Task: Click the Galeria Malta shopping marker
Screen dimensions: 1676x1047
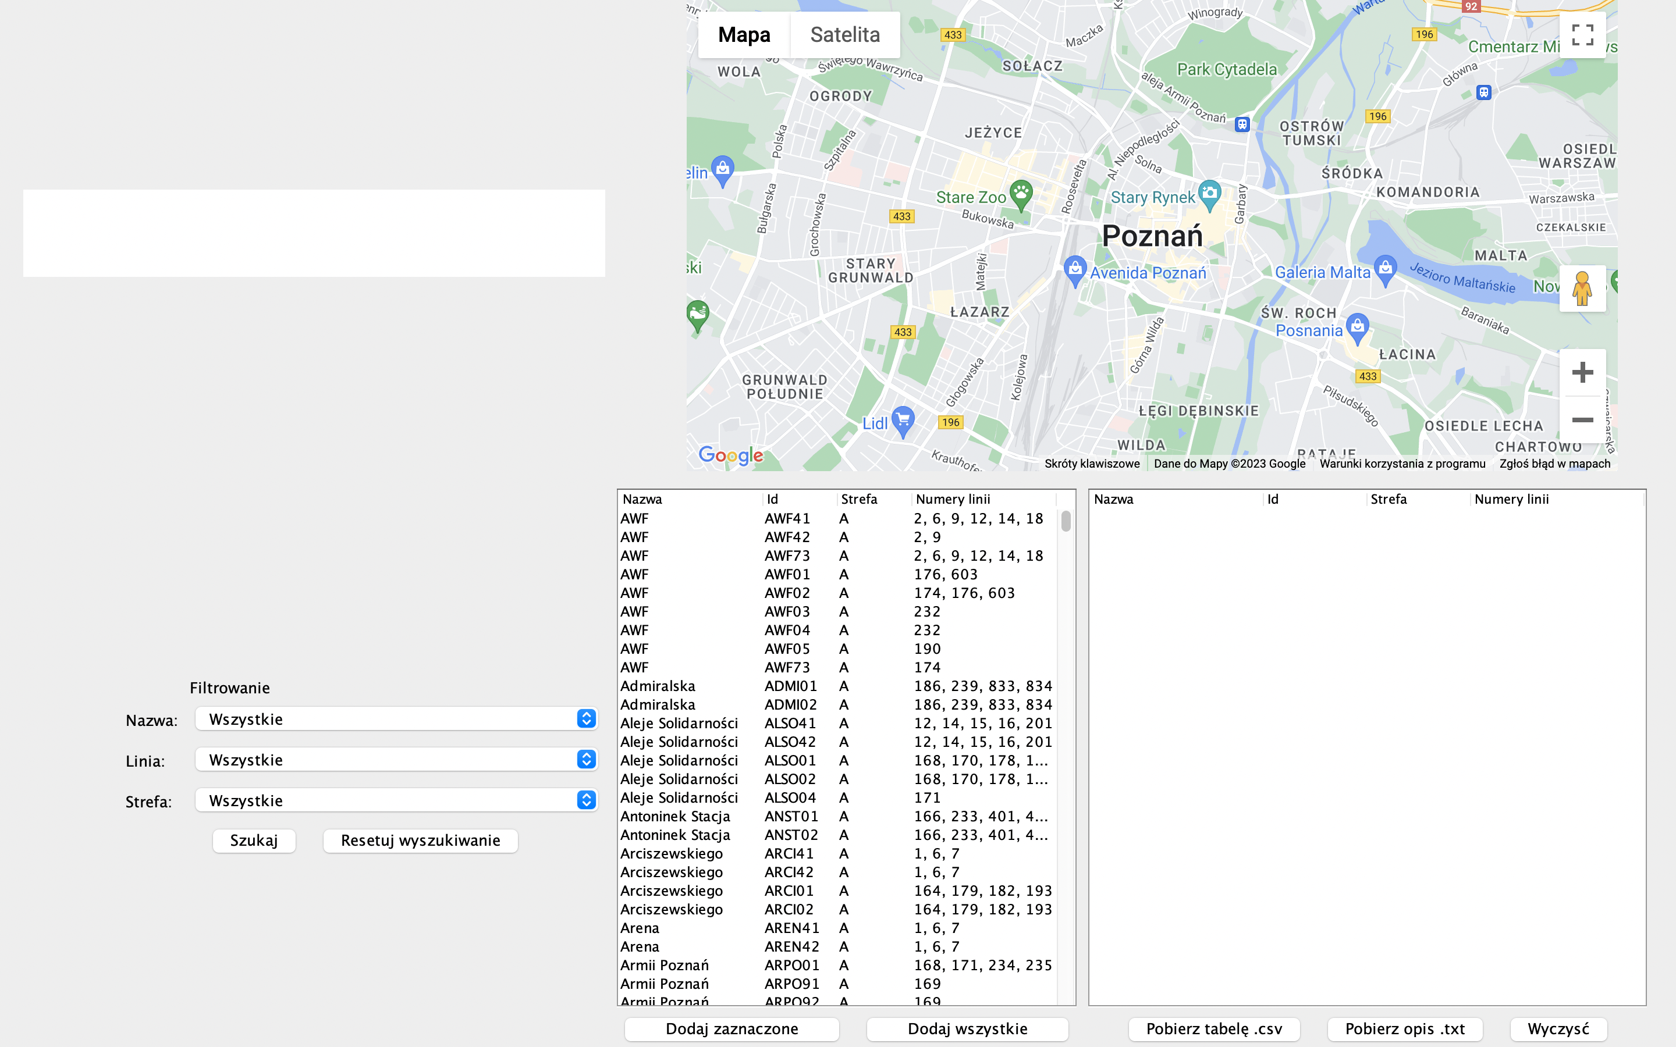Action: (x=1384, y=269)
